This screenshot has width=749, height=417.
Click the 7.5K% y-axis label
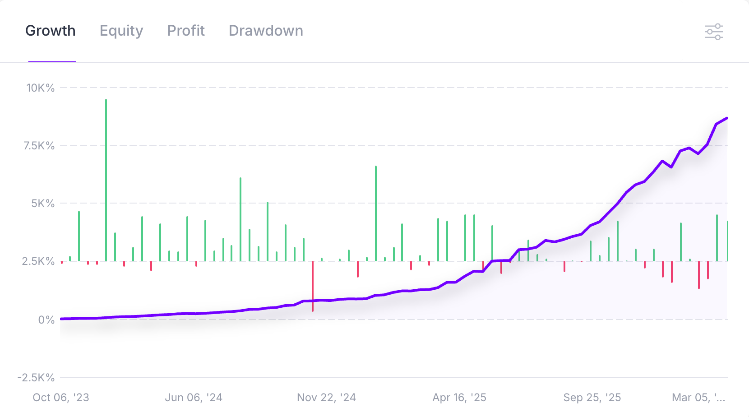39,146
